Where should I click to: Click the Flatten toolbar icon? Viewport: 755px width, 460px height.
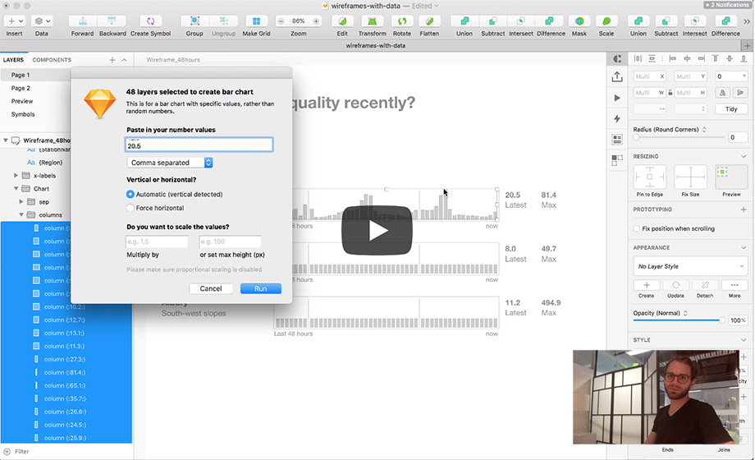pos(428,21)
